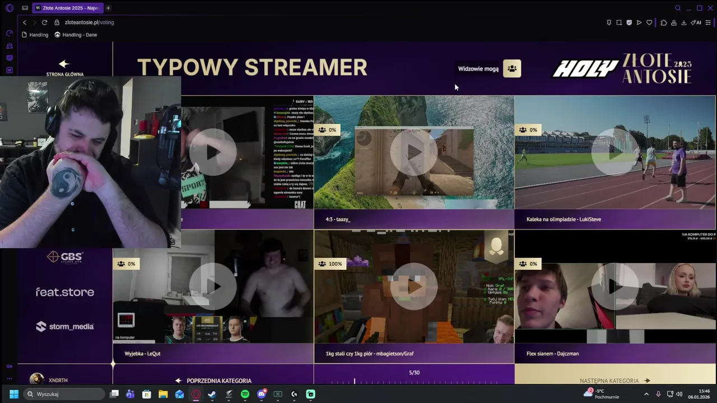Add page to bookmarks with heart icon

pyautogui.click(x=649, y=22)
